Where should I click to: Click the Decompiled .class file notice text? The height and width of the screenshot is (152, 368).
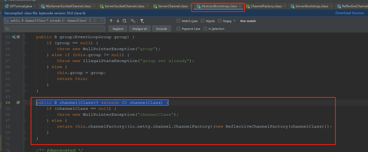[45, 13]
